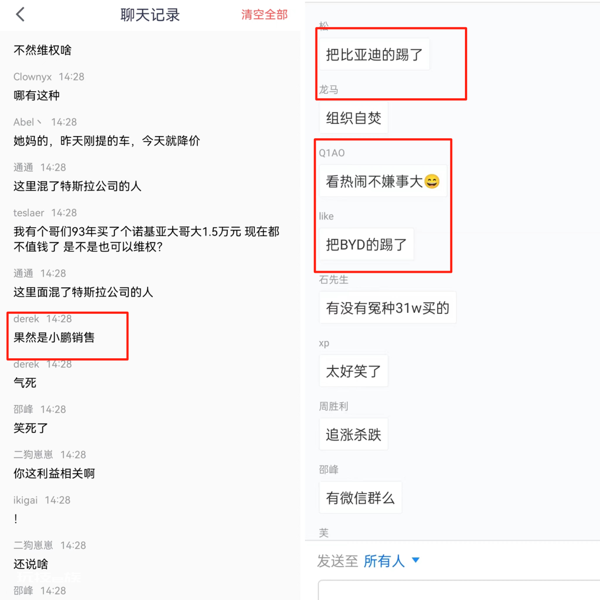The image size is (600, 600).
Task: Click Abel's message about the price cut
Action: 107,141
